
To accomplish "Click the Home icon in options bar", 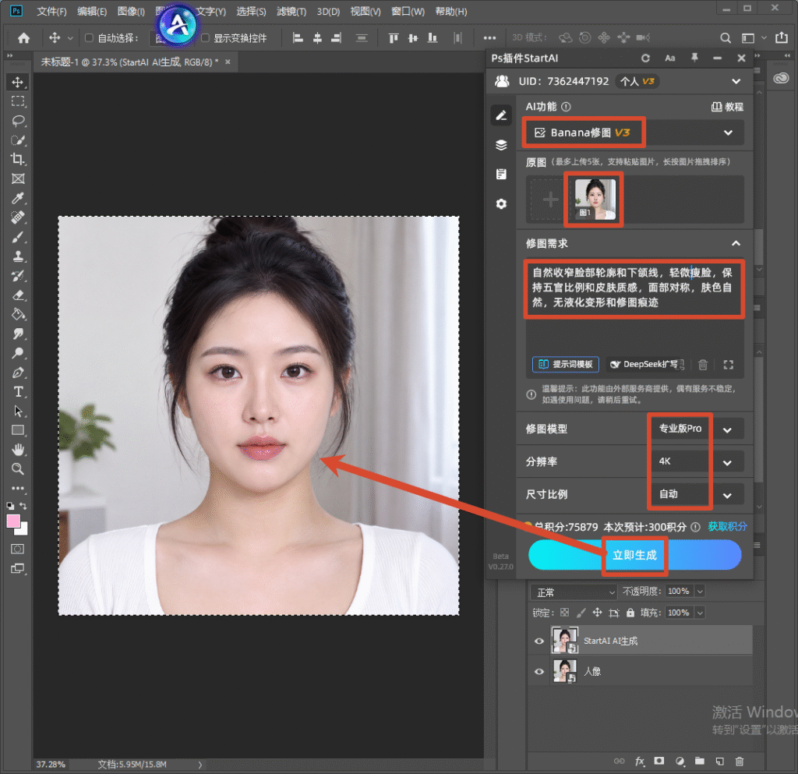I will pos(23,37).
